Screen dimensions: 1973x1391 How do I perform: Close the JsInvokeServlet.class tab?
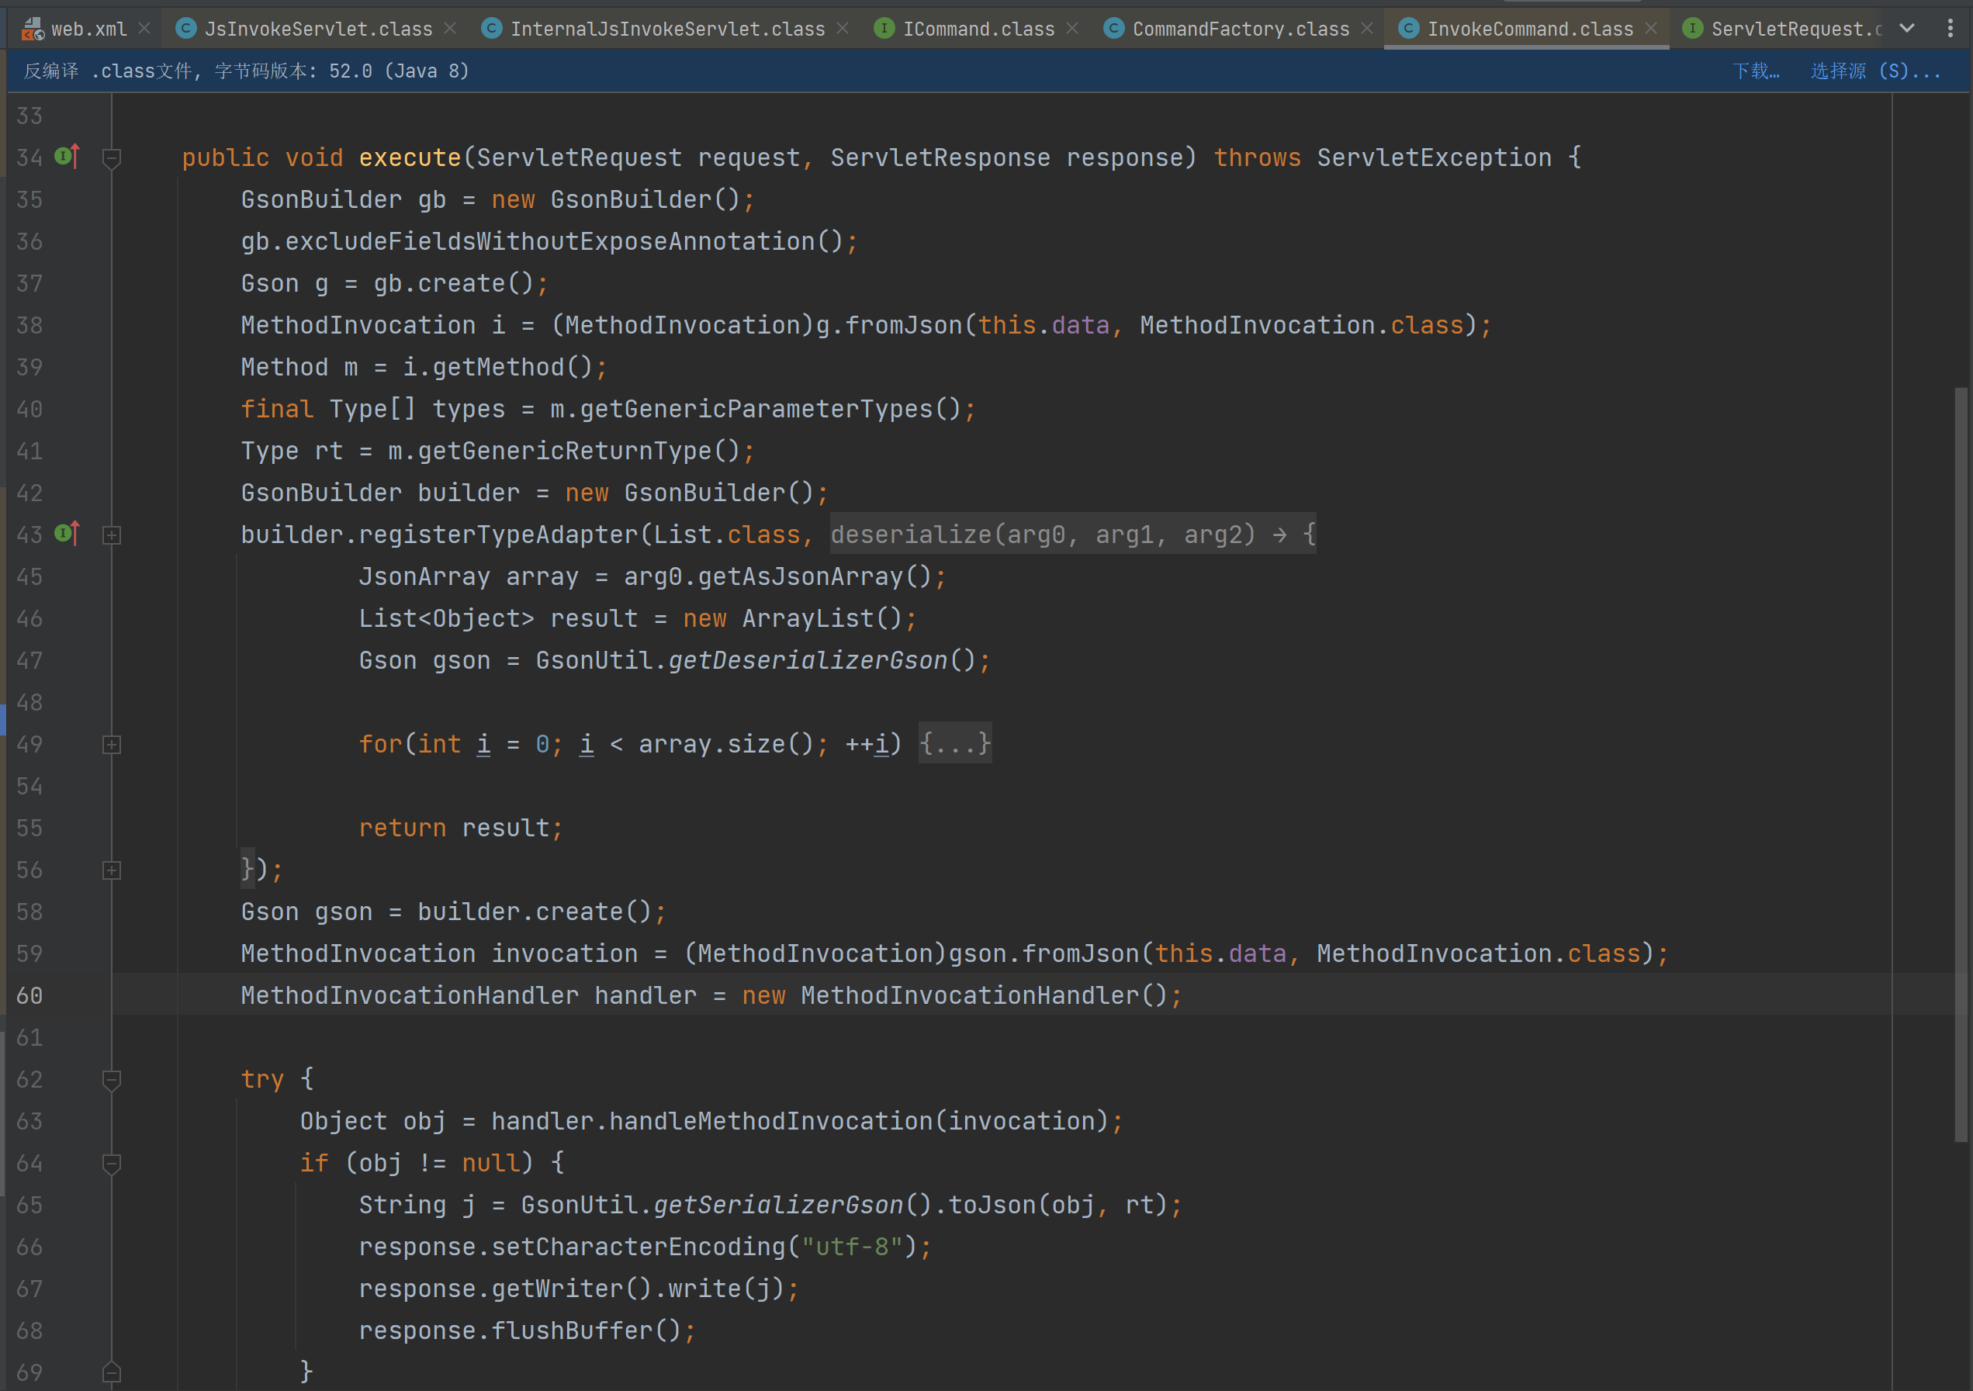[x=450, y=29]
